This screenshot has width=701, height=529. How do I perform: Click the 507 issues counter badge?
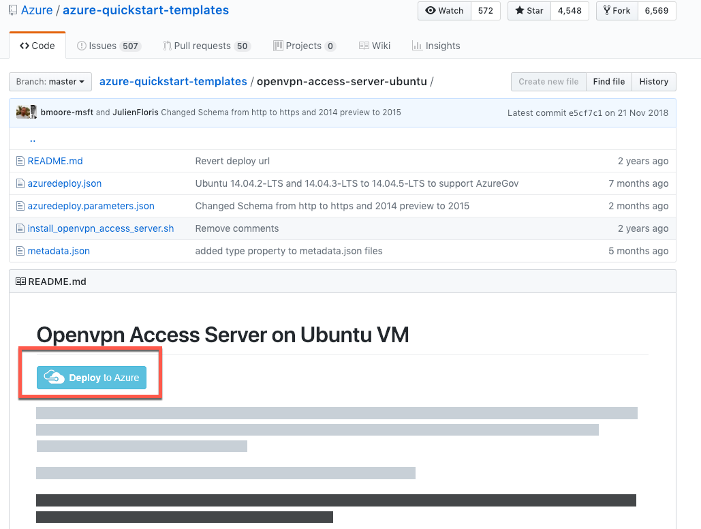130,46
